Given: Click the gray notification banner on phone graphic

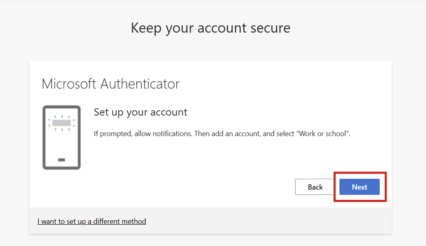Looking at the screenshot, I should point(62,122).
